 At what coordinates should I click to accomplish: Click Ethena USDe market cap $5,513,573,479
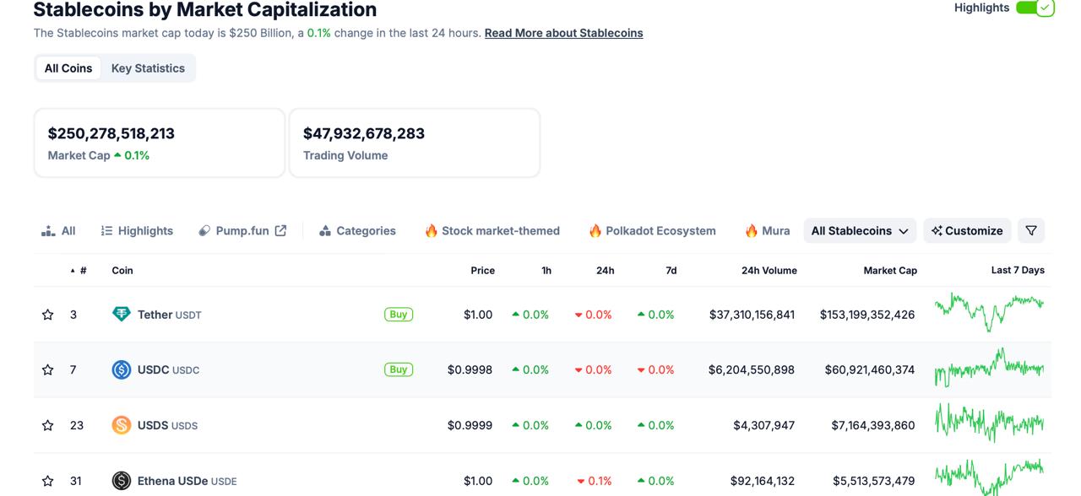(x=874, y=481)
